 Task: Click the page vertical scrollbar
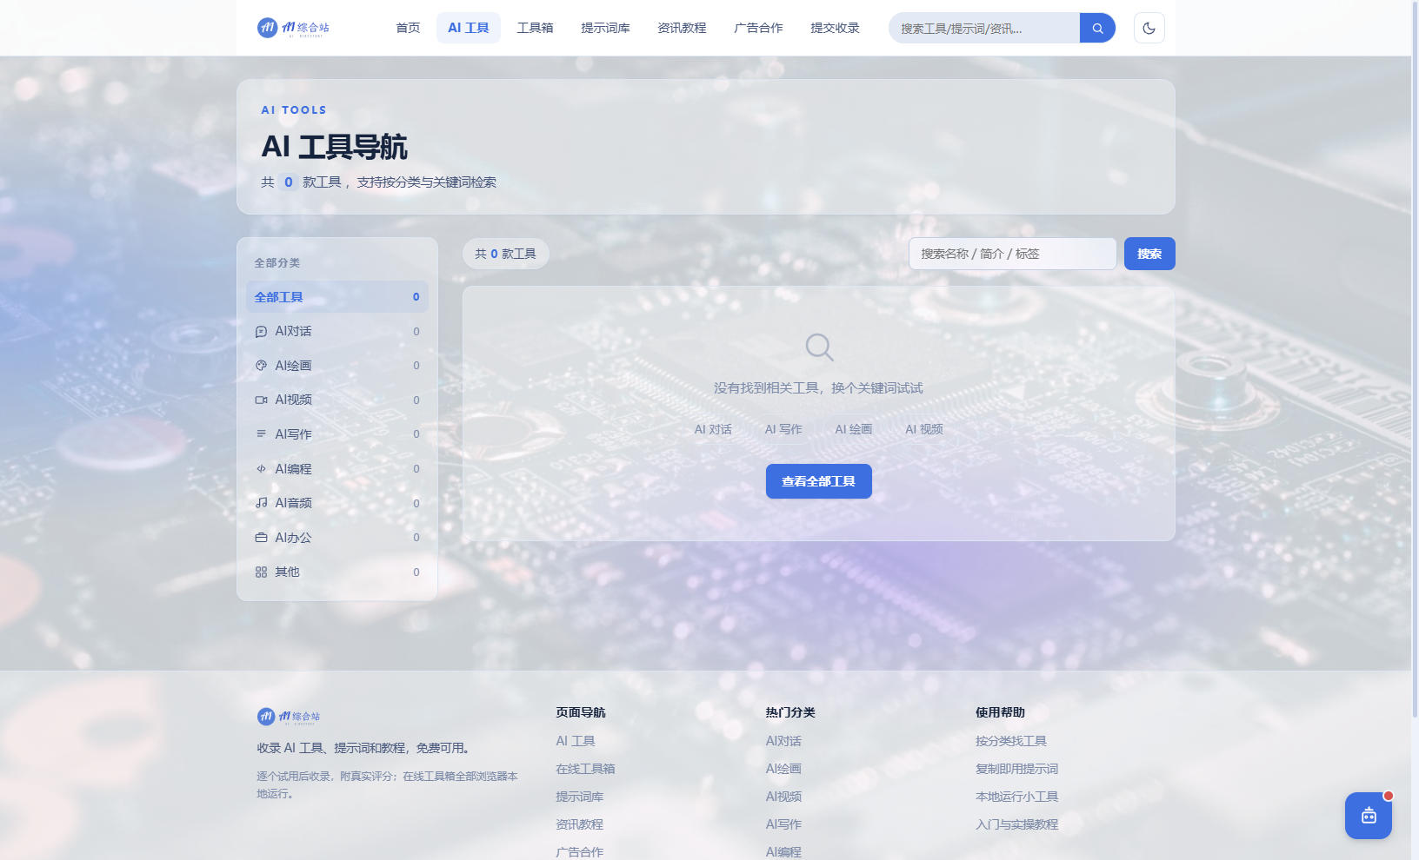(x=1415, y=359)
